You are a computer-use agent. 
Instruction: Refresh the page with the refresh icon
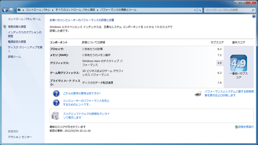coord(200,10)
